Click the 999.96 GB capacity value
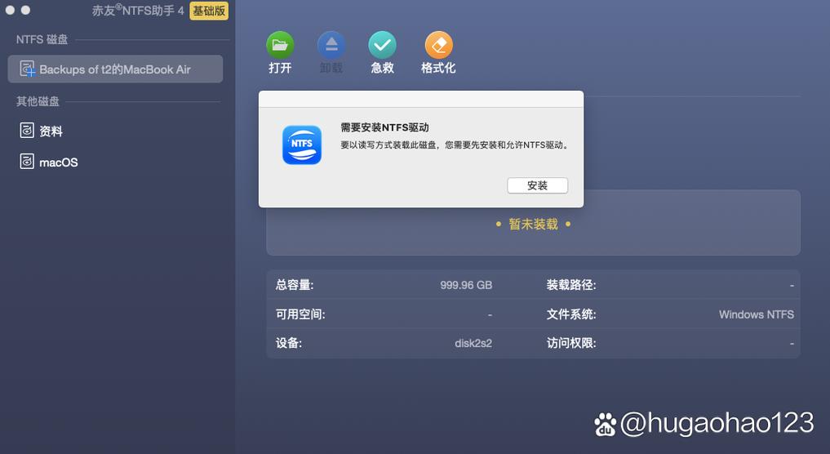 tap(466, 285)
